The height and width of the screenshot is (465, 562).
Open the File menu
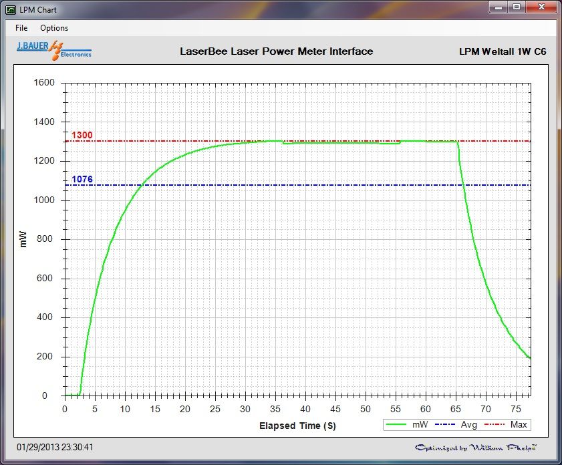coord(21,28)
